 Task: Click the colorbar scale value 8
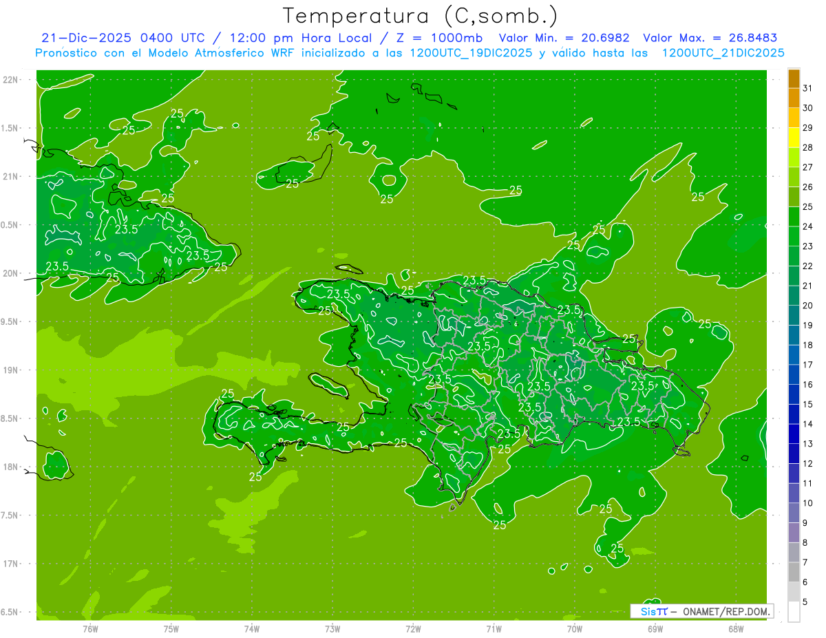[805, 543]
